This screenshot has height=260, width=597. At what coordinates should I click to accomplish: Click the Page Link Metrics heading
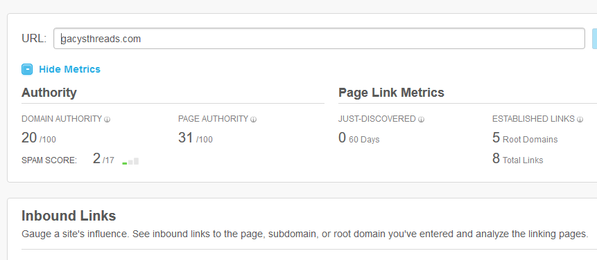click(391, 93)
